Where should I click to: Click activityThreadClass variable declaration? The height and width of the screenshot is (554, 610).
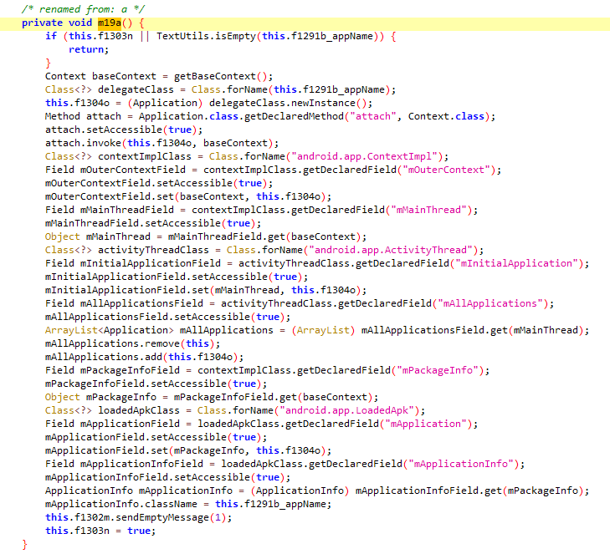(x=153, y=250)
